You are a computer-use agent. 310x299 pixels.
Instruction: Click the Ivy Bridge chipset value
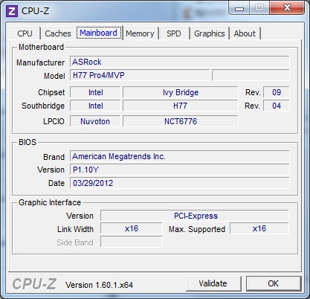pyautogui.click(x=181, y=92)
